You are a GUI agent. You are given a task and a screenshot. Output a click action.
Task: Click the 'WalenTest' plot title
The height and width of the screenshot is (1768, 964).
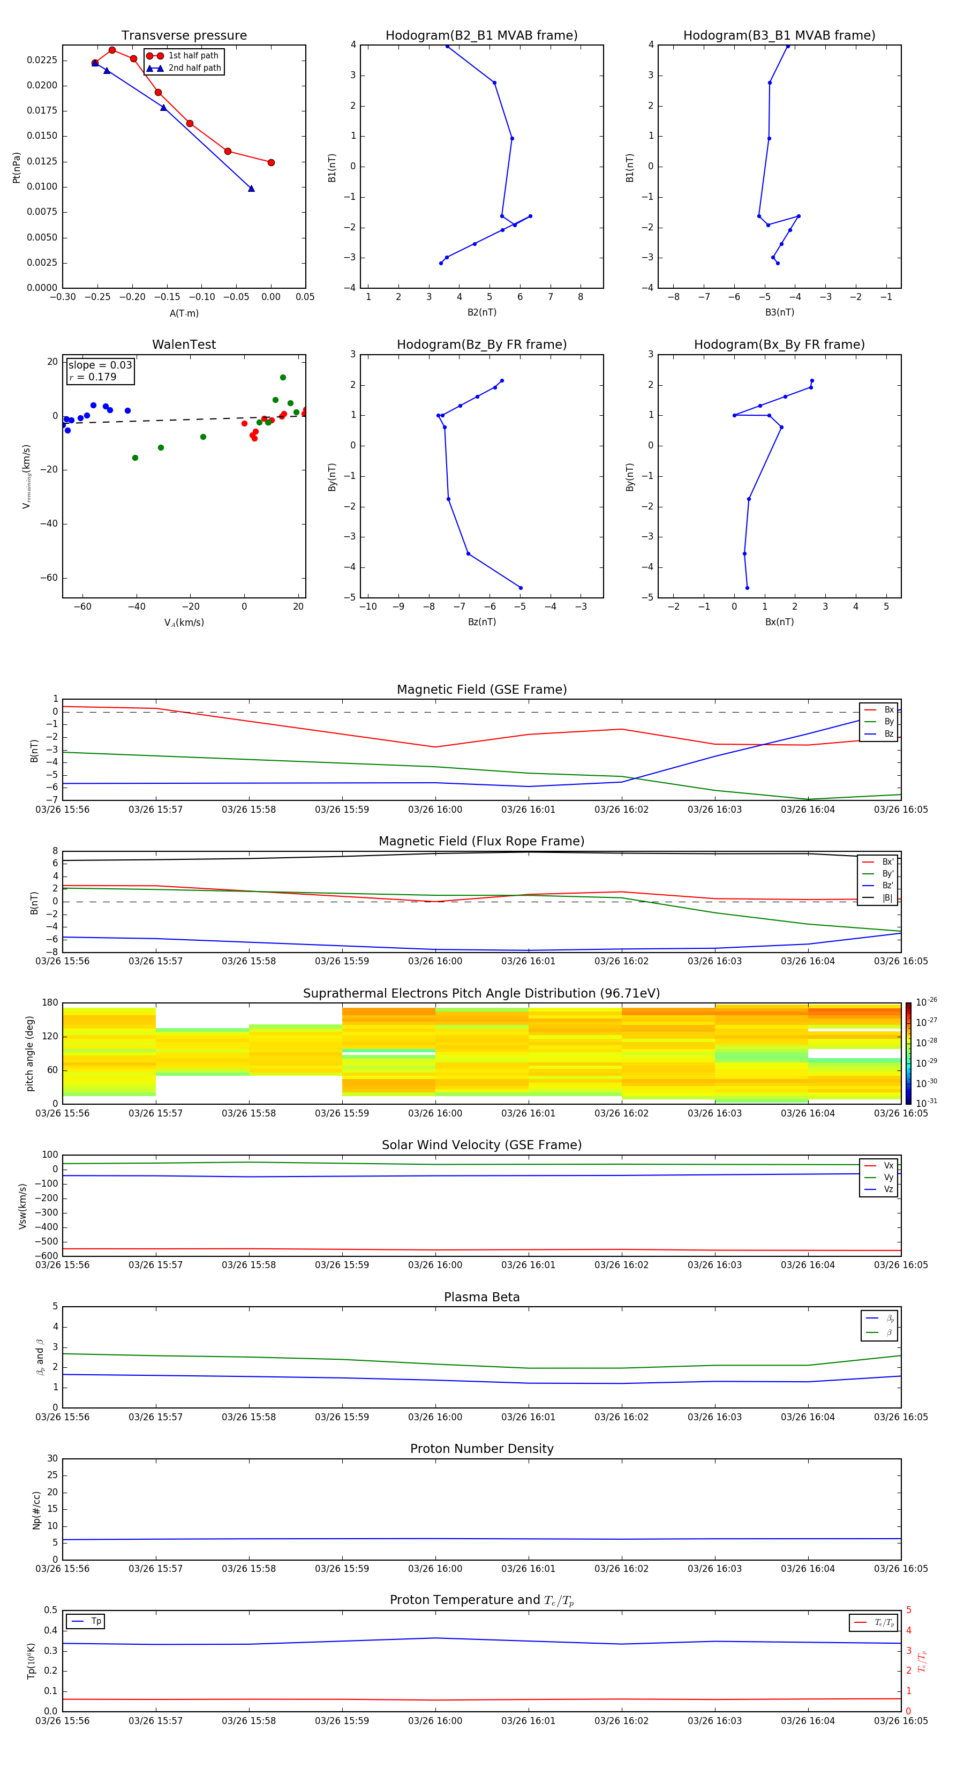coord(184,344)
